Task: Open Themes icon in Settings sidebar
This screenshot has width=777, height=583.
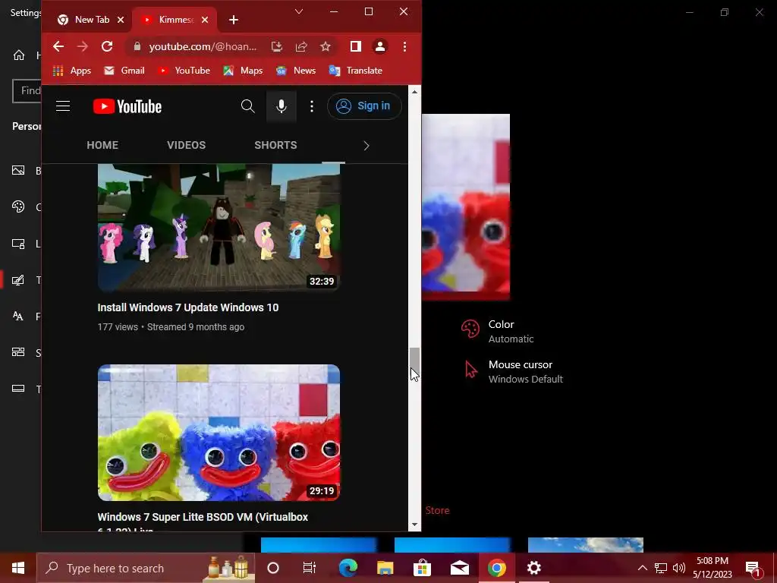Action: (18, 280)
